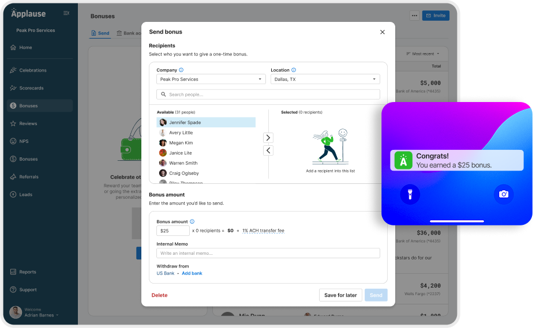
Task: Select Janice Lite in available list
Action: 206,153
